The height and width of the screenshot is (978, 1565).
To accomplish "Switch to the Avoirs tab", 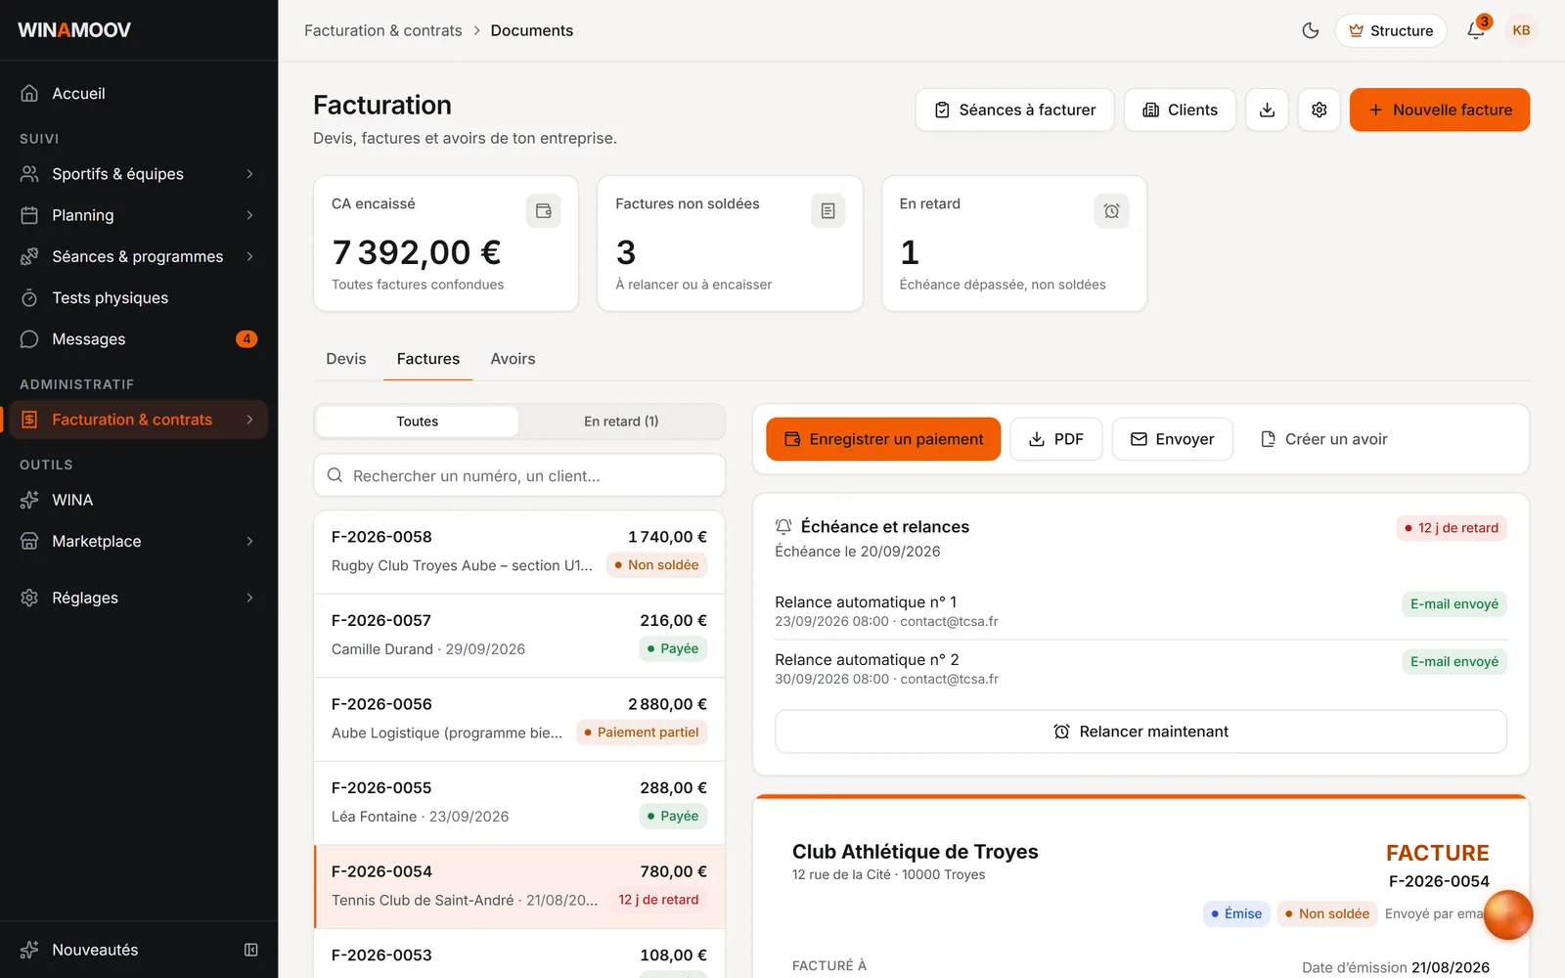I will pyautogui.click(x=513, y=359).
